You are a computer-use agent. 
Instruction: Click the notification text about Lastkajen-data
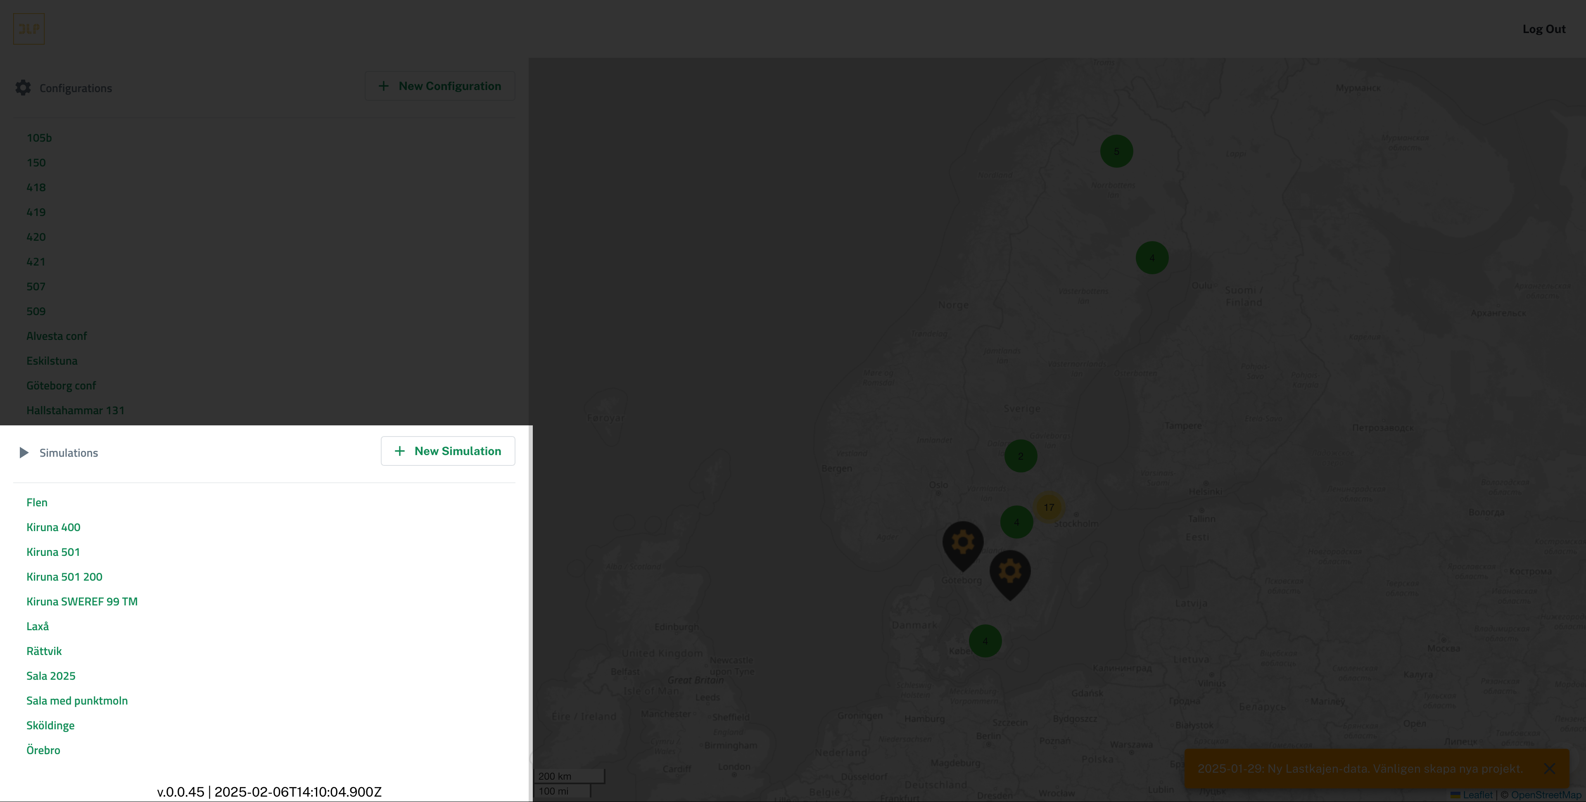pyautogui.click(x=1359, y=768)
